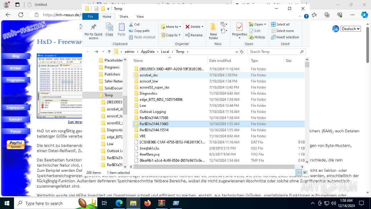Click Select none in the ribbon
Viewport: 371px width, 209px height.
pyautogui.click(x=282, y=31)
